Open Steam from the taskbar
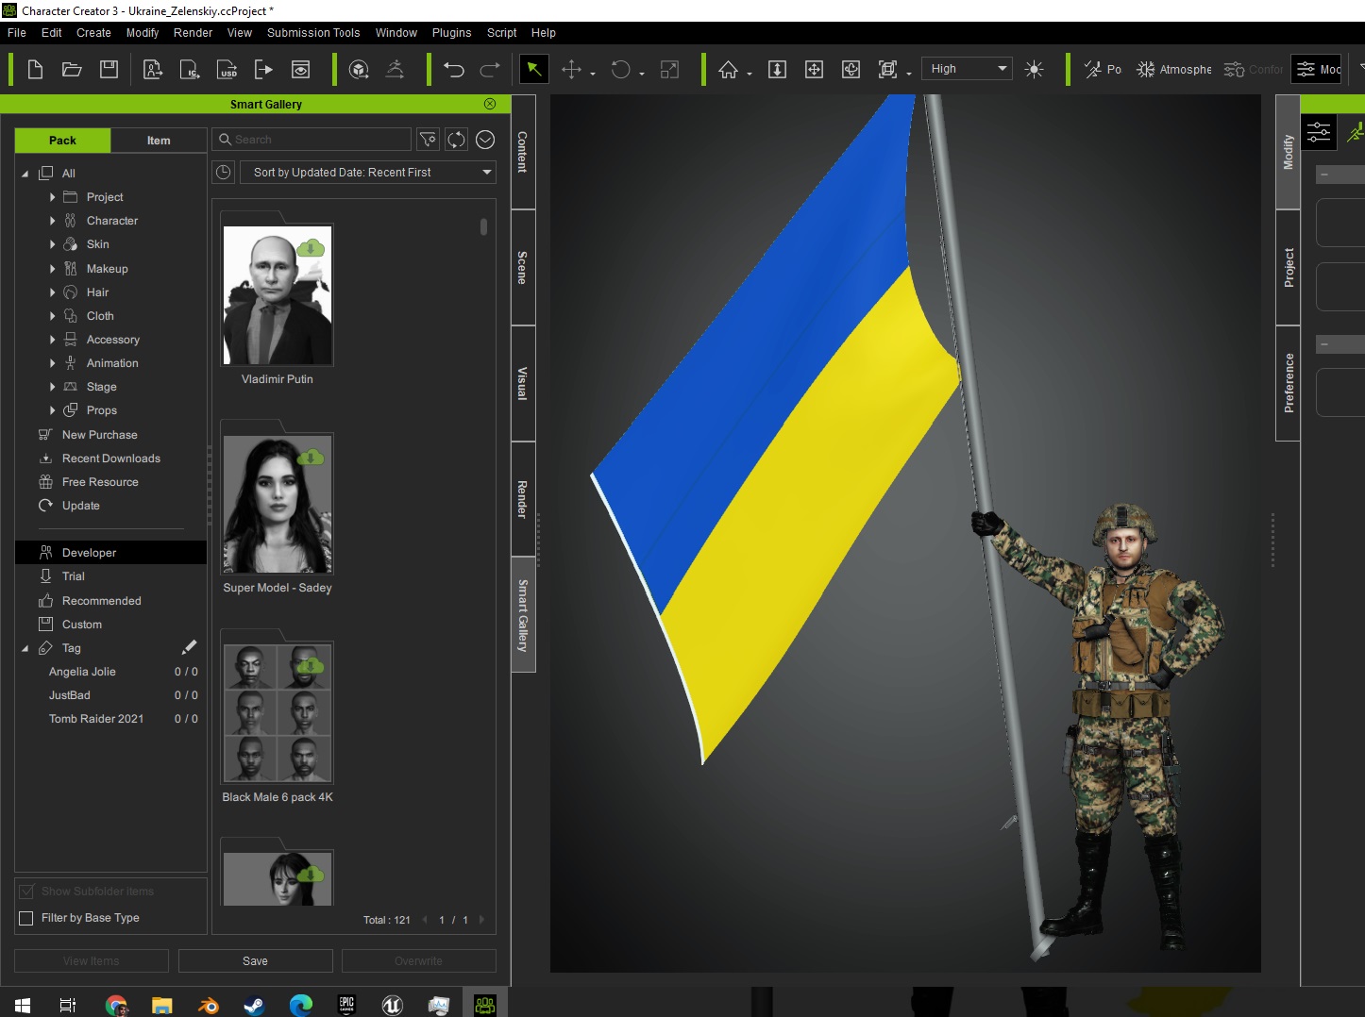 pyautogui.click(x=254, y=1006)
